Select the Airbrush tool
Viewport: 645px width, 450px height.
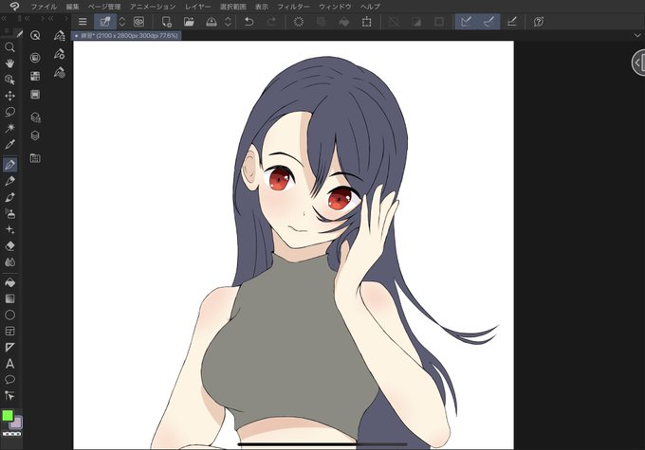coord(9,213)
